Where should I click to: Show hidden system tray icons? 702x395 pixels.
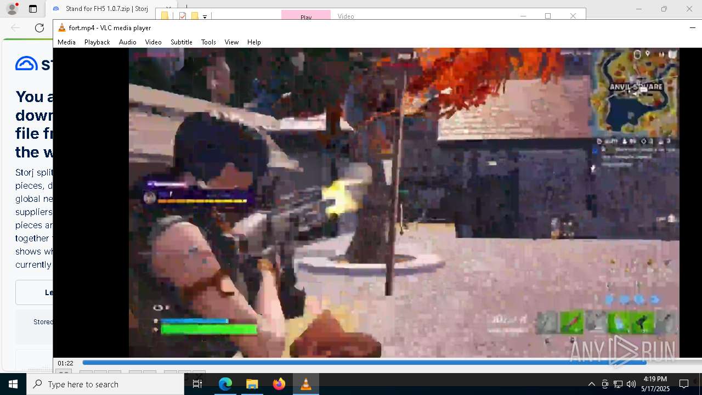click(x=591, y=384)
